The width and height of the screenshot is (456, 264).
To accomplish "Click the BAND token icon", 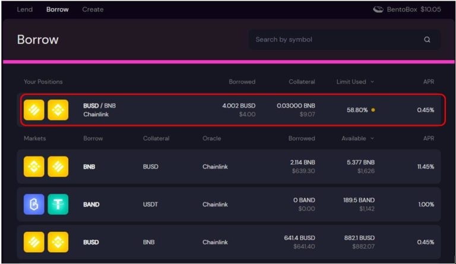I will [34, 205].
